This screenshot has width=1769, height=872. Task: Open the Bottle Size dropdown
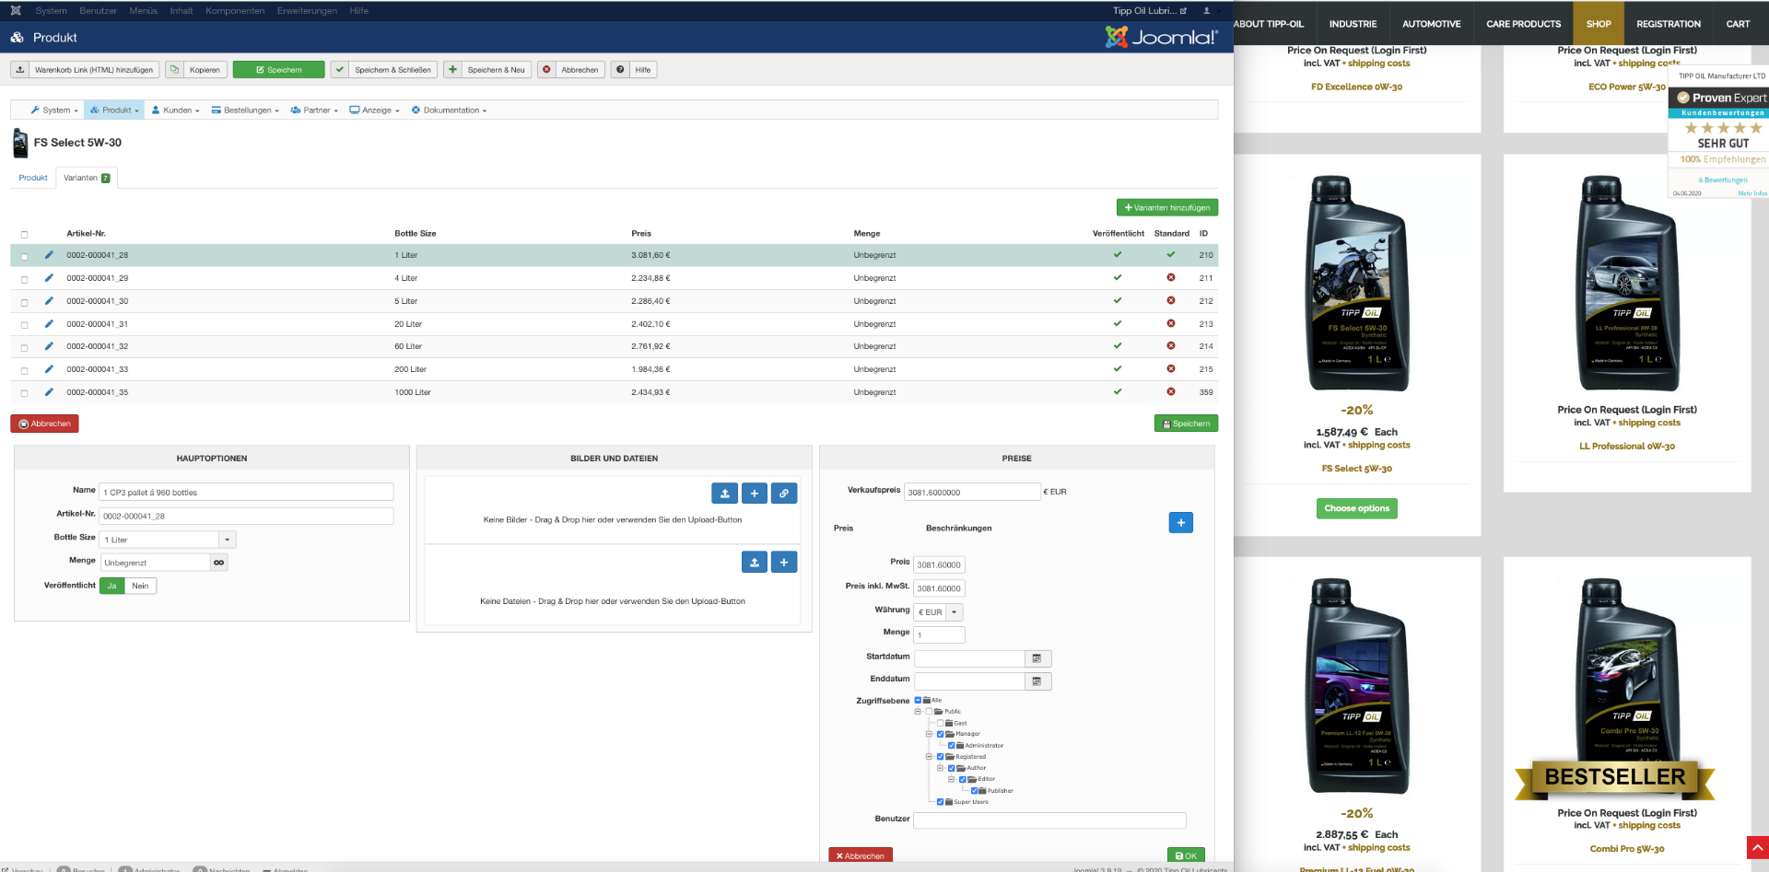coord(228,540)
